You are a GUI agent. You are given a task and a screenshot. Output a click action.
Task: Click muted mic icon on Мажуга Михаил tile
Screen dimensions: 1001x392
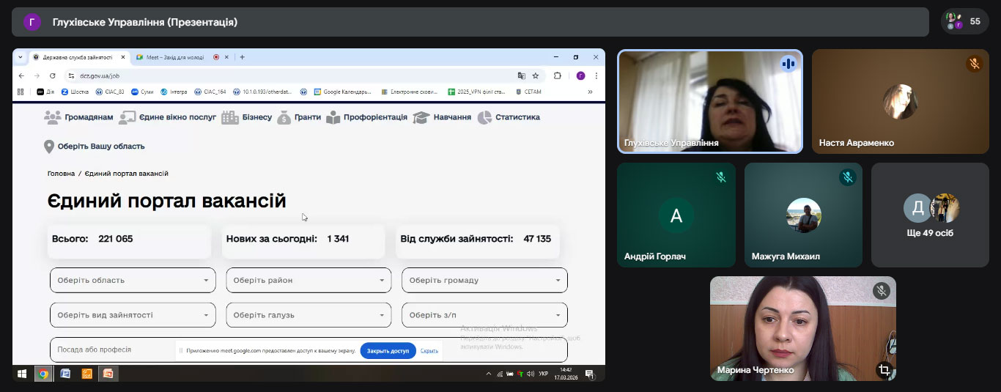[847, 177]
